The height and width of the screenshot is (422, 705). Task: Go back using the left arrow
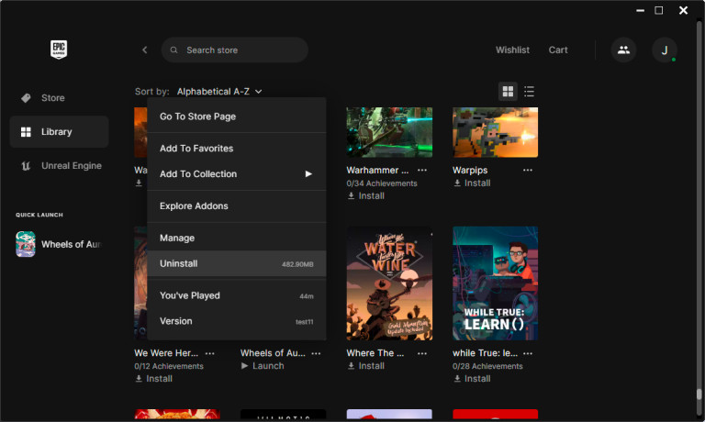(144, 50)
